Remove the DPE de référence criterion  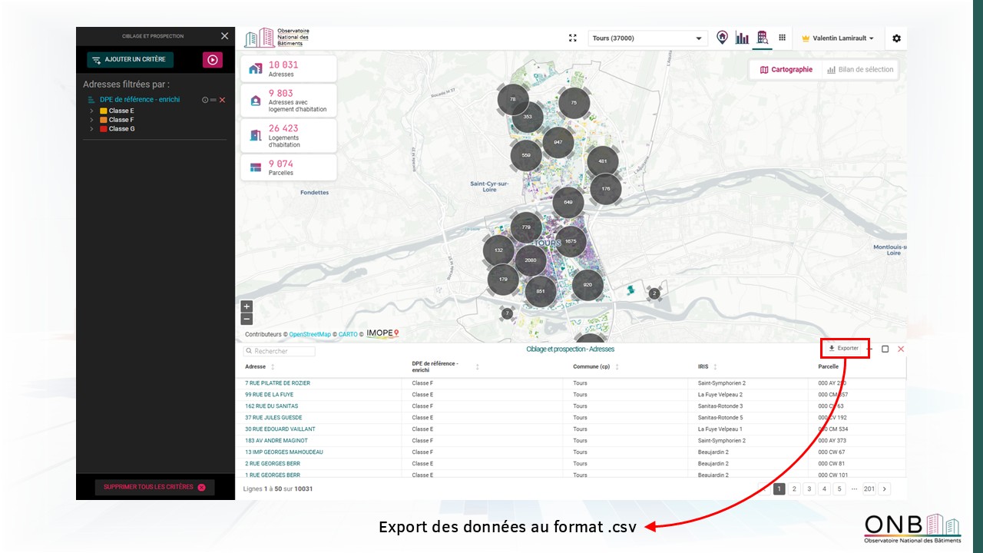point(223,100)
